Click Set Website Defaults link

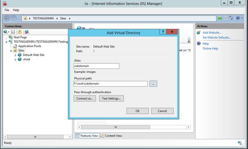tap(217, 38)
